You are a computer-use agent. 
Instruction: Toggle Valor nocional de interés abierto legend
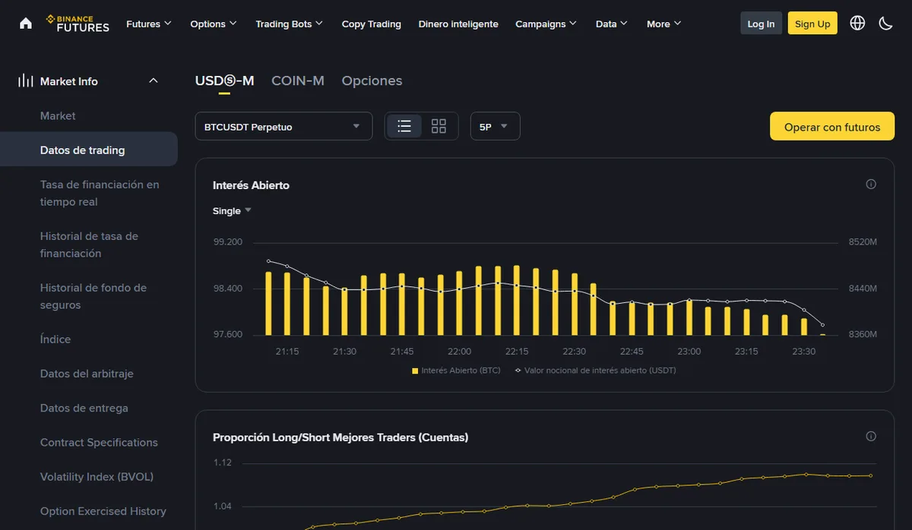(595, 371)
